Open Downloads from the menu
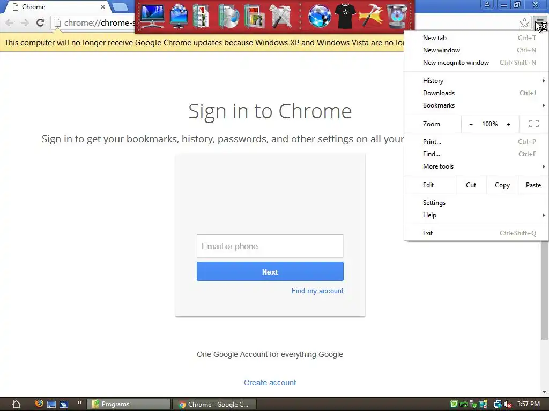The image size is (549, 411). click(476, 93)
